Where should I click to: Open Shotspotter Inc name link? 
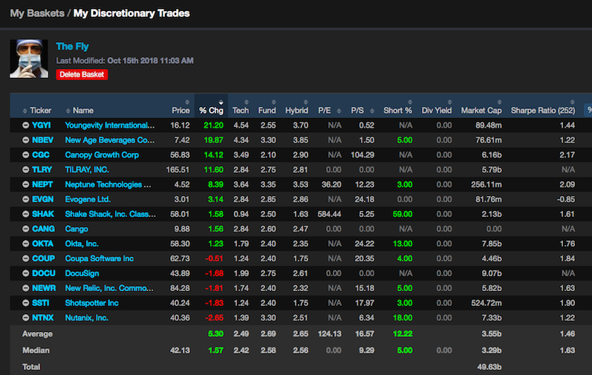pos(92,303)
